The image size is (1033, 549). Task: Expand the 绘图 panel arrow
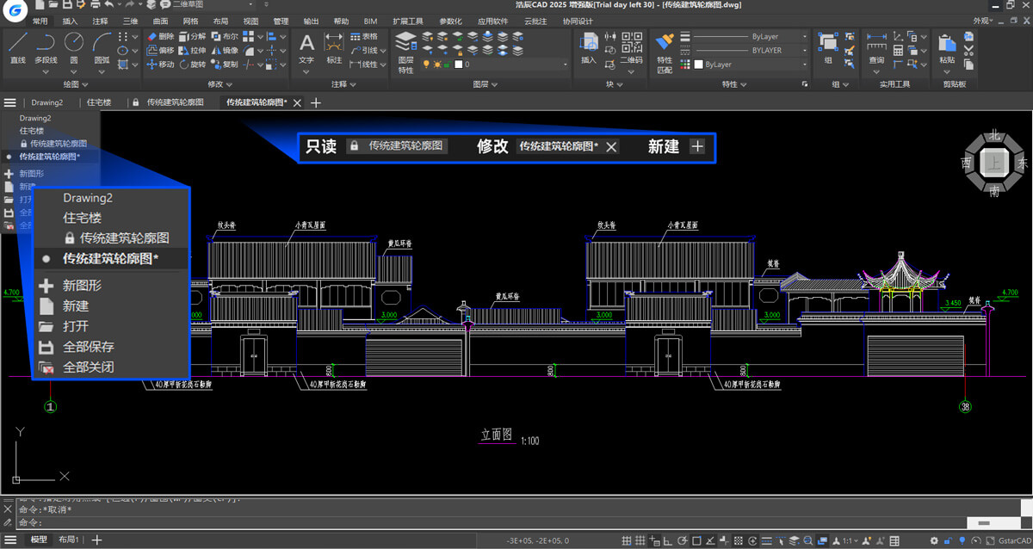coord(84,84)
